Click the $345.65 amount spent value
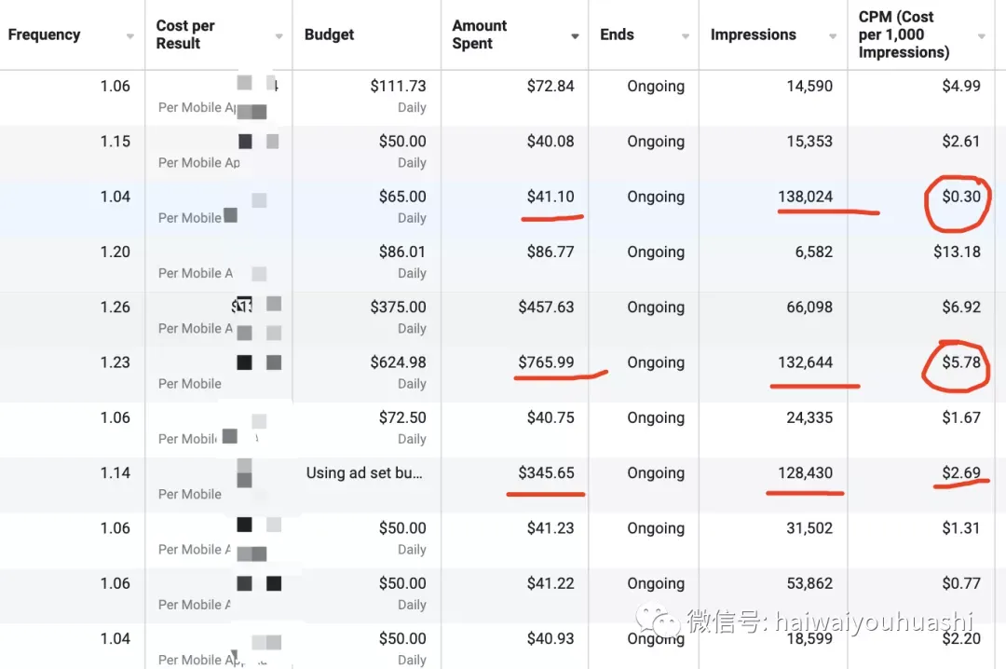This screenshot has width=1006, height=669. tap(546, 473)
